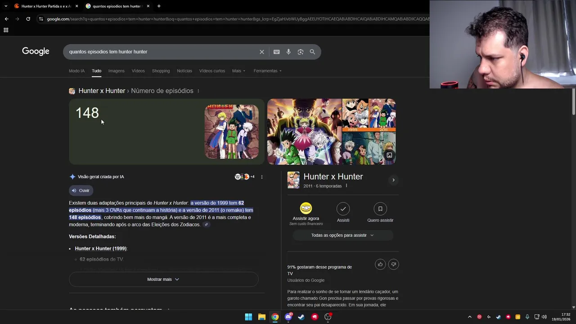Show hidden system tray icons
Image resolution: width=576 pixels, height=324 pixels.
click(x=470, y=317)
